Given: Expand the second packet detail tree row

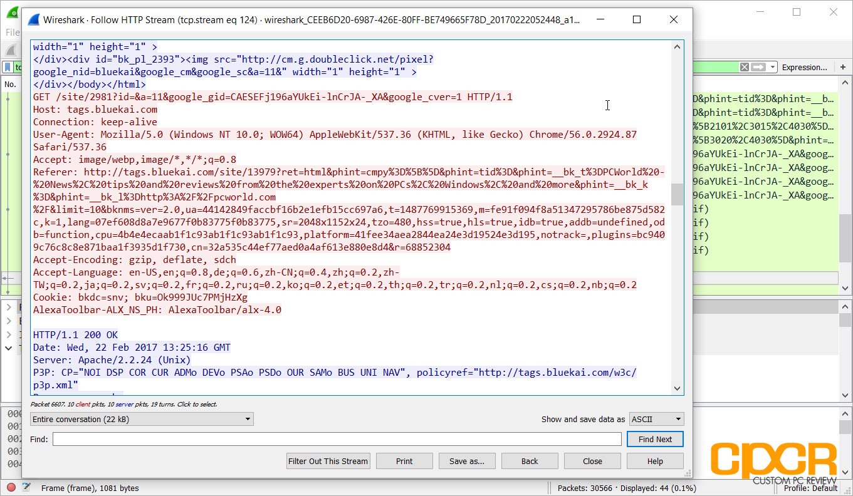Looking at the screenshot, I should (8, 321).
